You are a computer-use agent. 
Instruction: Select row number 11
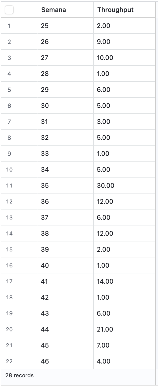point(9,186)
